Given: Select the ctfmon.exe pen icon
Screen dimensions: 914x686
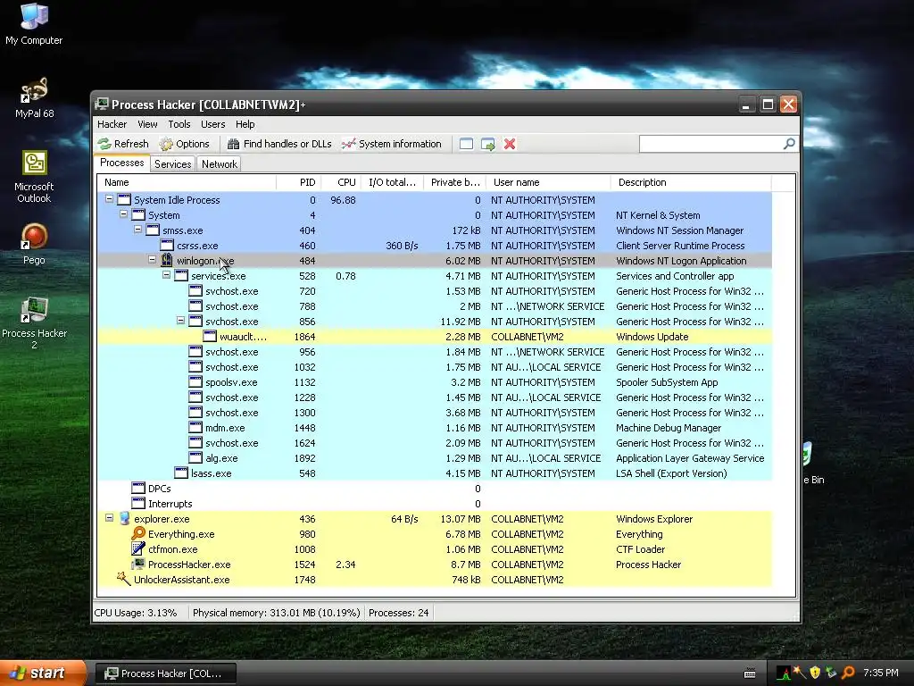Looking at the screenshot, I should [x=138, y=548].
